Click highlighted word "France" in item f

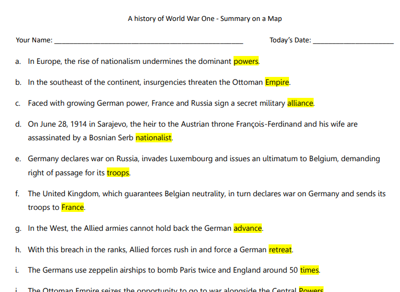(x=73, y=207)
